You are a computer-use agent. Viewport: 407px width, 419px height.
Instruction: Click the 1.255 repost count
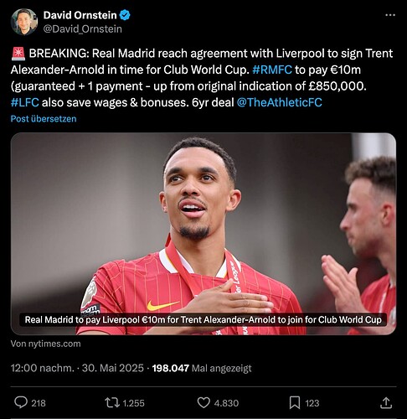click(133, 403)
